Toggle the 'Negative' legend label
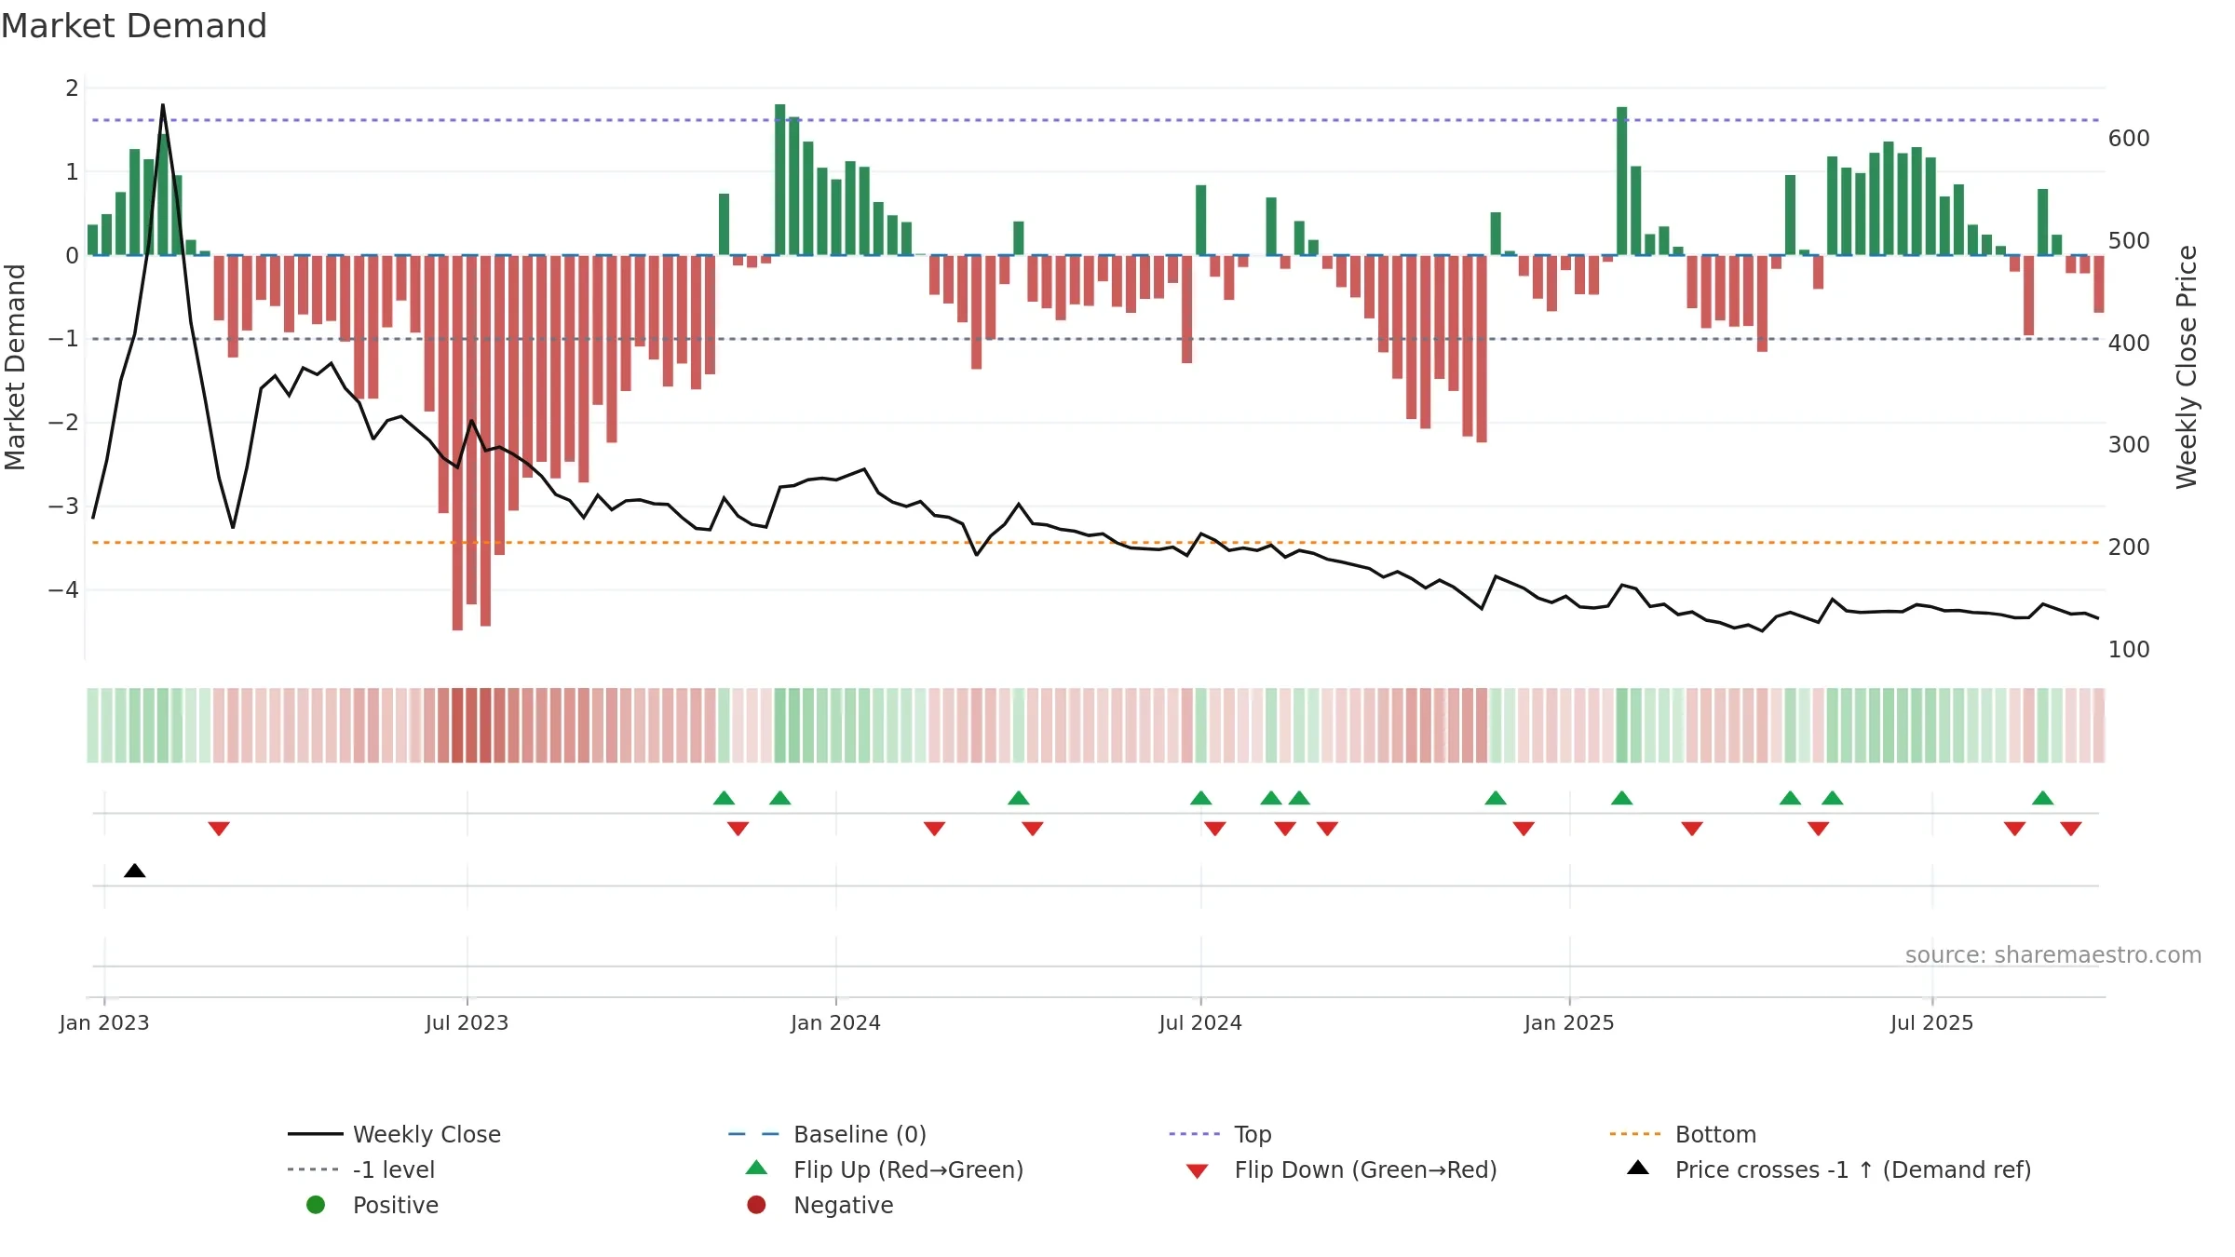This screenshot has height=1257, width=2235. pos(843,1205)
